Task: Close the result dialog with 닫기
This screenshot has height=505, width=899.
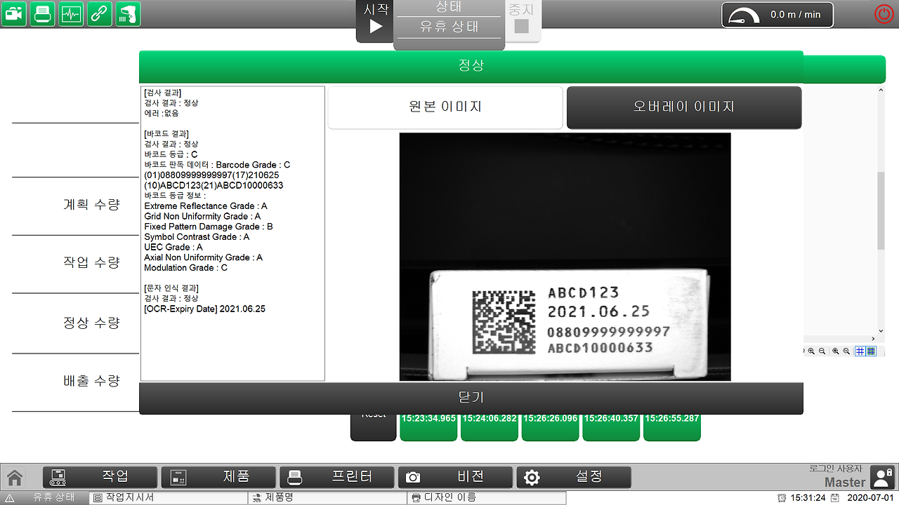Action: click(471, 398)
